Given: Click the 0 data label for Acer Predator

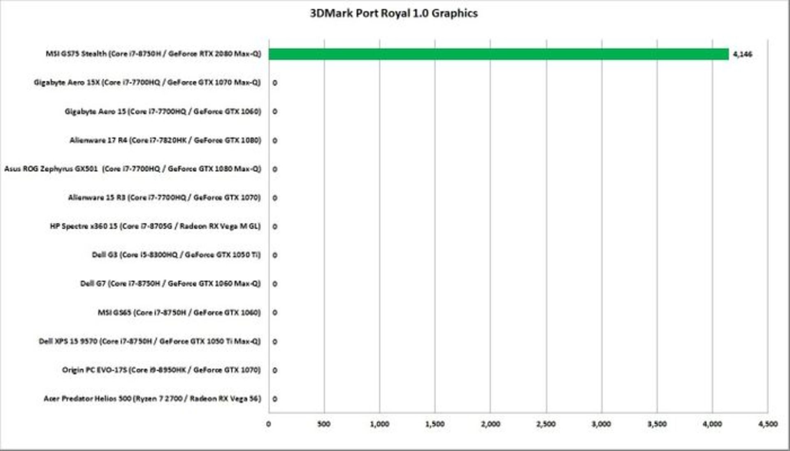Looking at the screenshot, I should [275, 399].
